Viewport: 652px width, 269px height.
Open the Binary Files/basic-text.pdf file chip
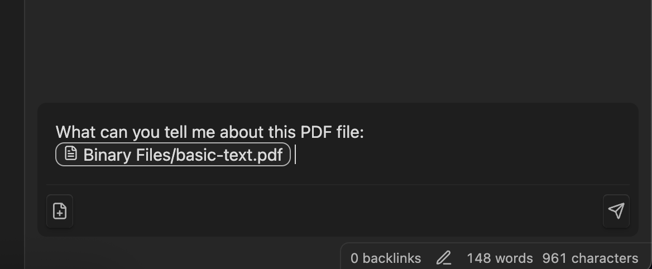(x=173, y=155)
